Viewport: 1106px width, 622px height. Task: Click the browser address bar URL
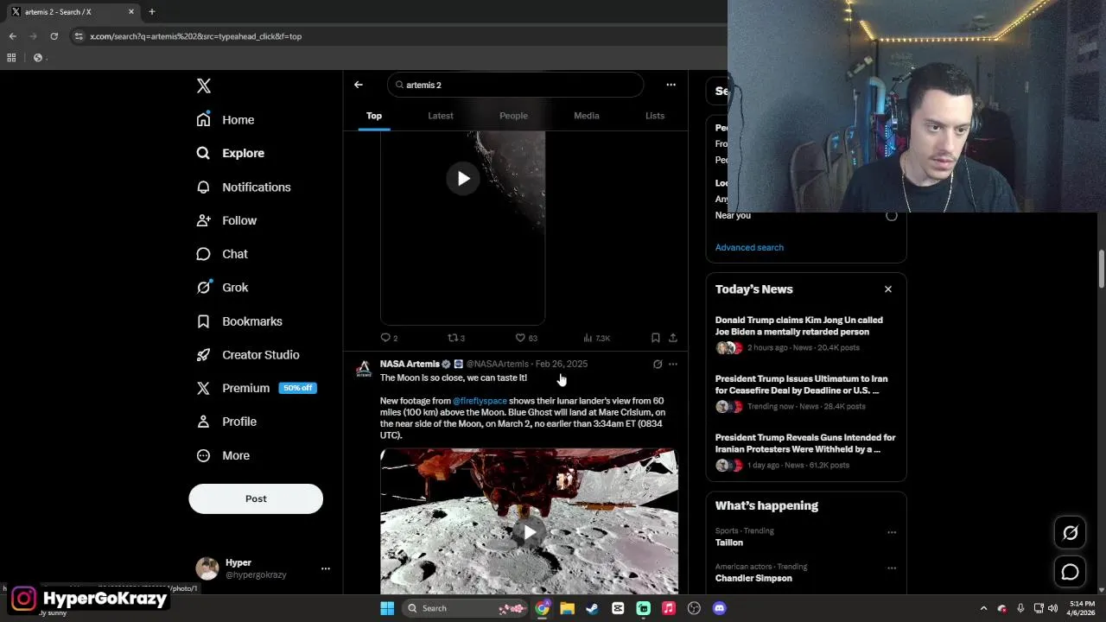coord(196,36)
